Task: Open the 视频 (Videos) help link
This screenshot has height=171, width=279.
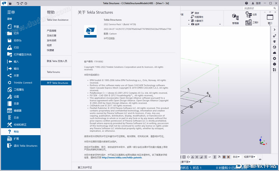Action: tap(49, 45)
